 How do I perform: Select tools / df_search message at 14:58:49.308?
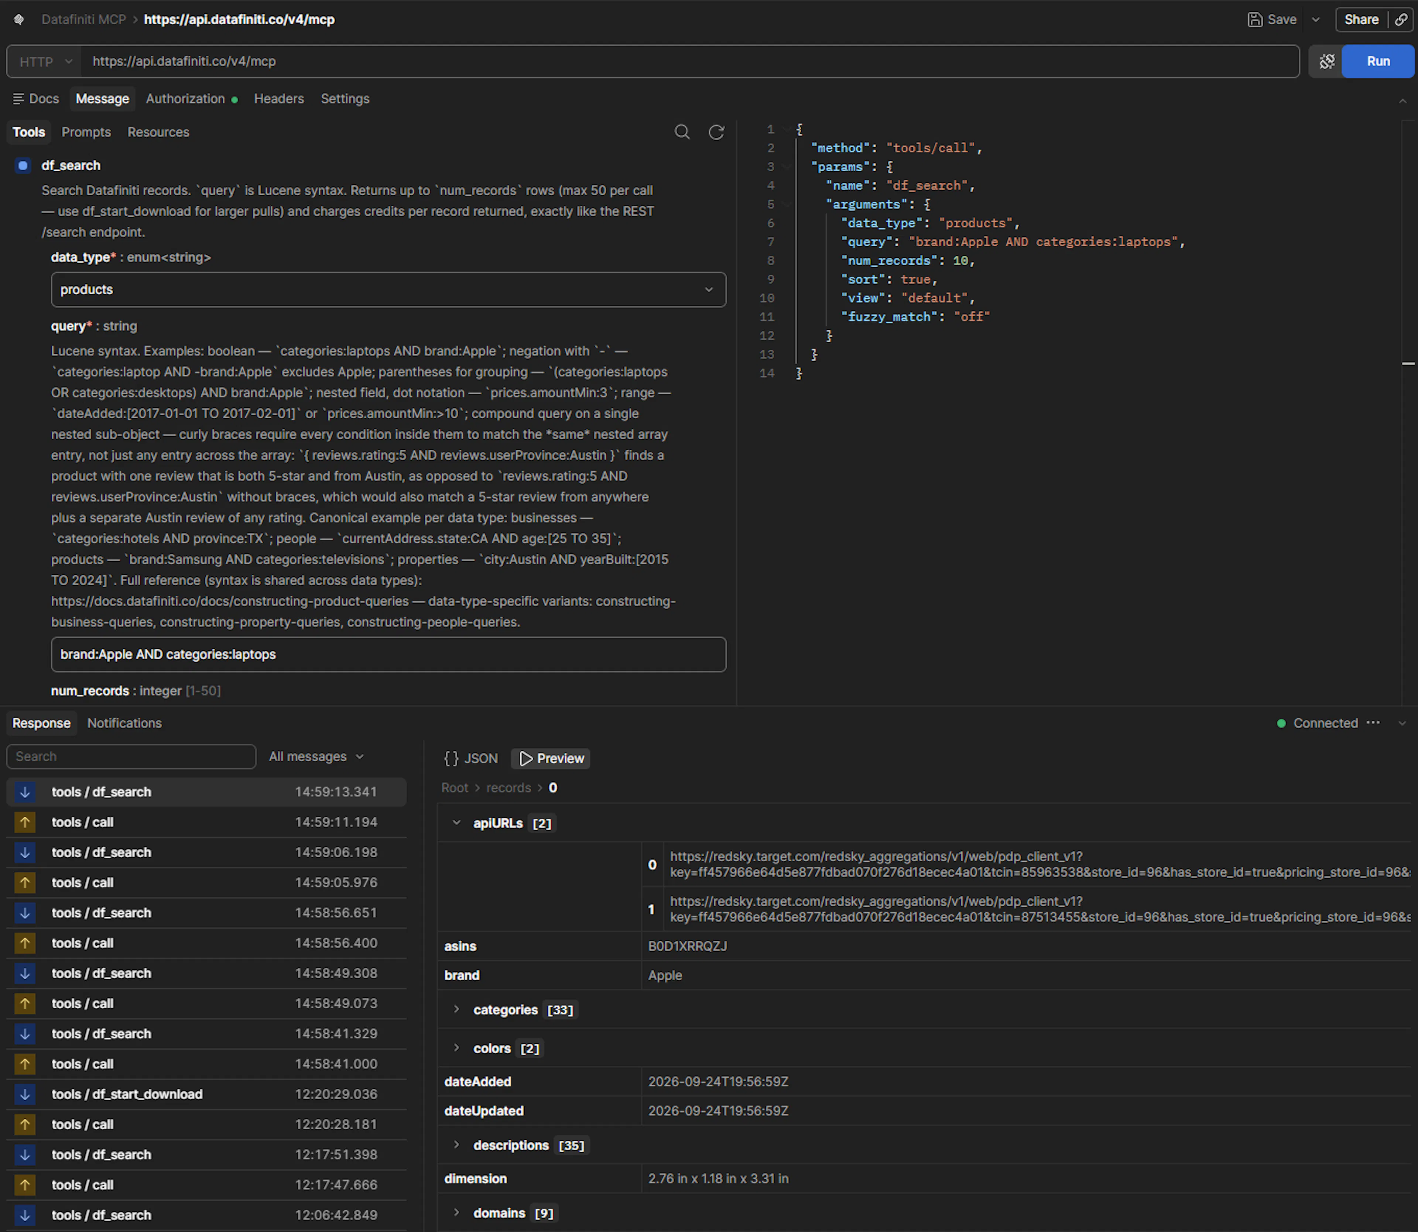tap(206, 973)
